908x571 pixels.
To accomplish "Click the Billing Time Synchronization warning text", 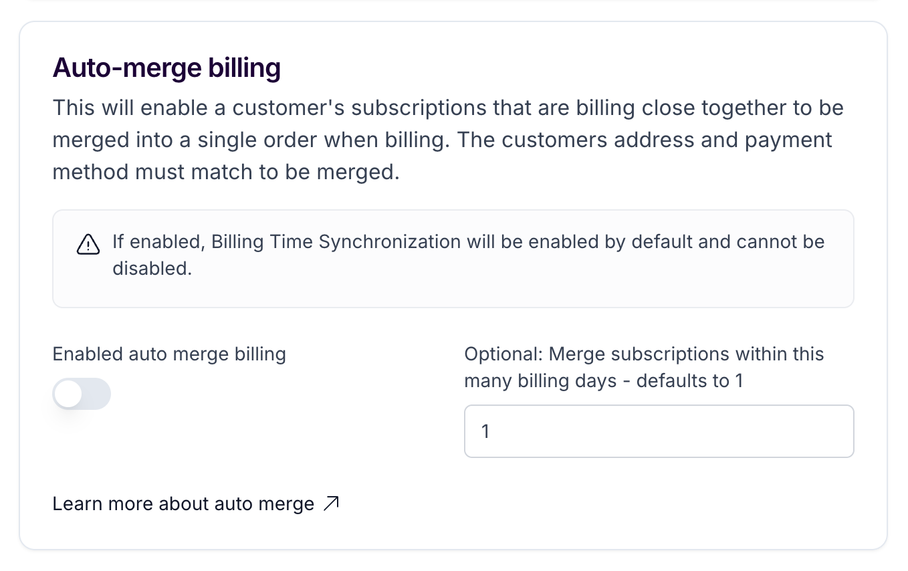I will click(468, 255).
